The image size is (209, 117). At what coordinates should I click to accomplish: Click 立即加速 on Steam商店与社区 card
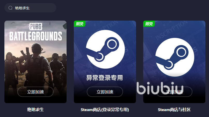(x=174, y=92)
